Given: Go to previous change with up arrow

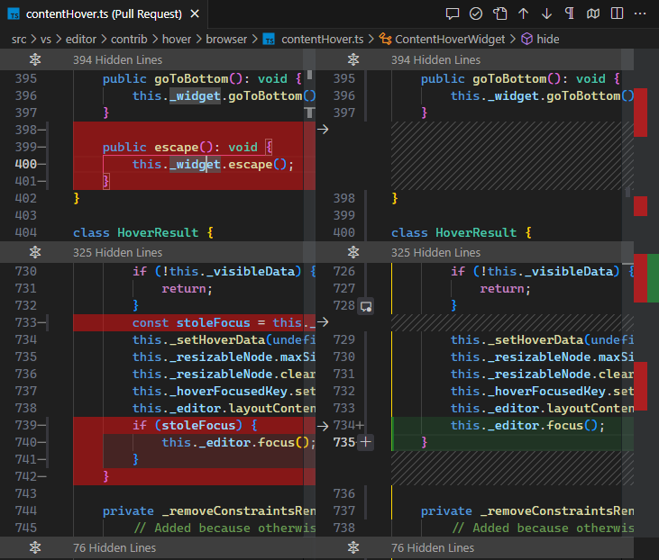Looking at the screenshot, I should (523, 14).
